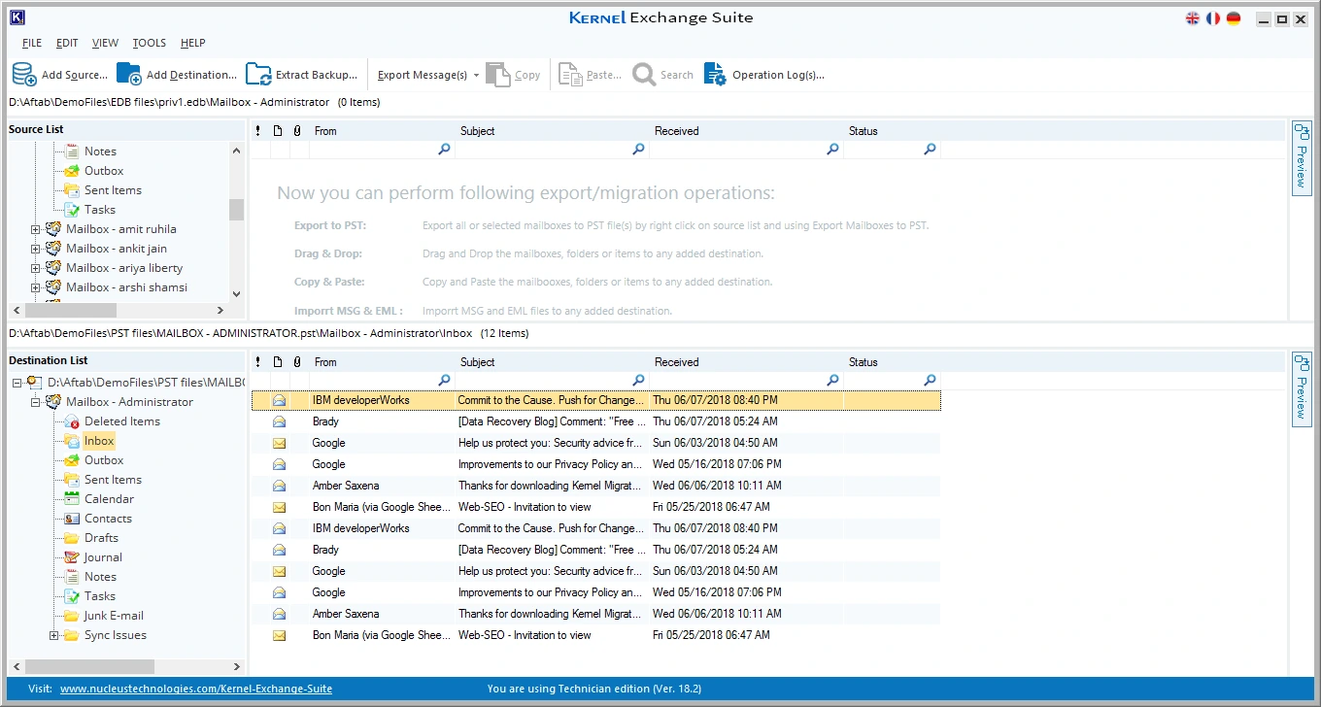1321x707 pixels.
Task: Click Export Message(s) button
Action: point(422,75)
